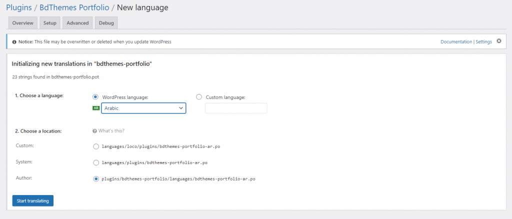Screen dimensions: 512x219
Task: Switch to the Overview tab
Action: point(23,23)
